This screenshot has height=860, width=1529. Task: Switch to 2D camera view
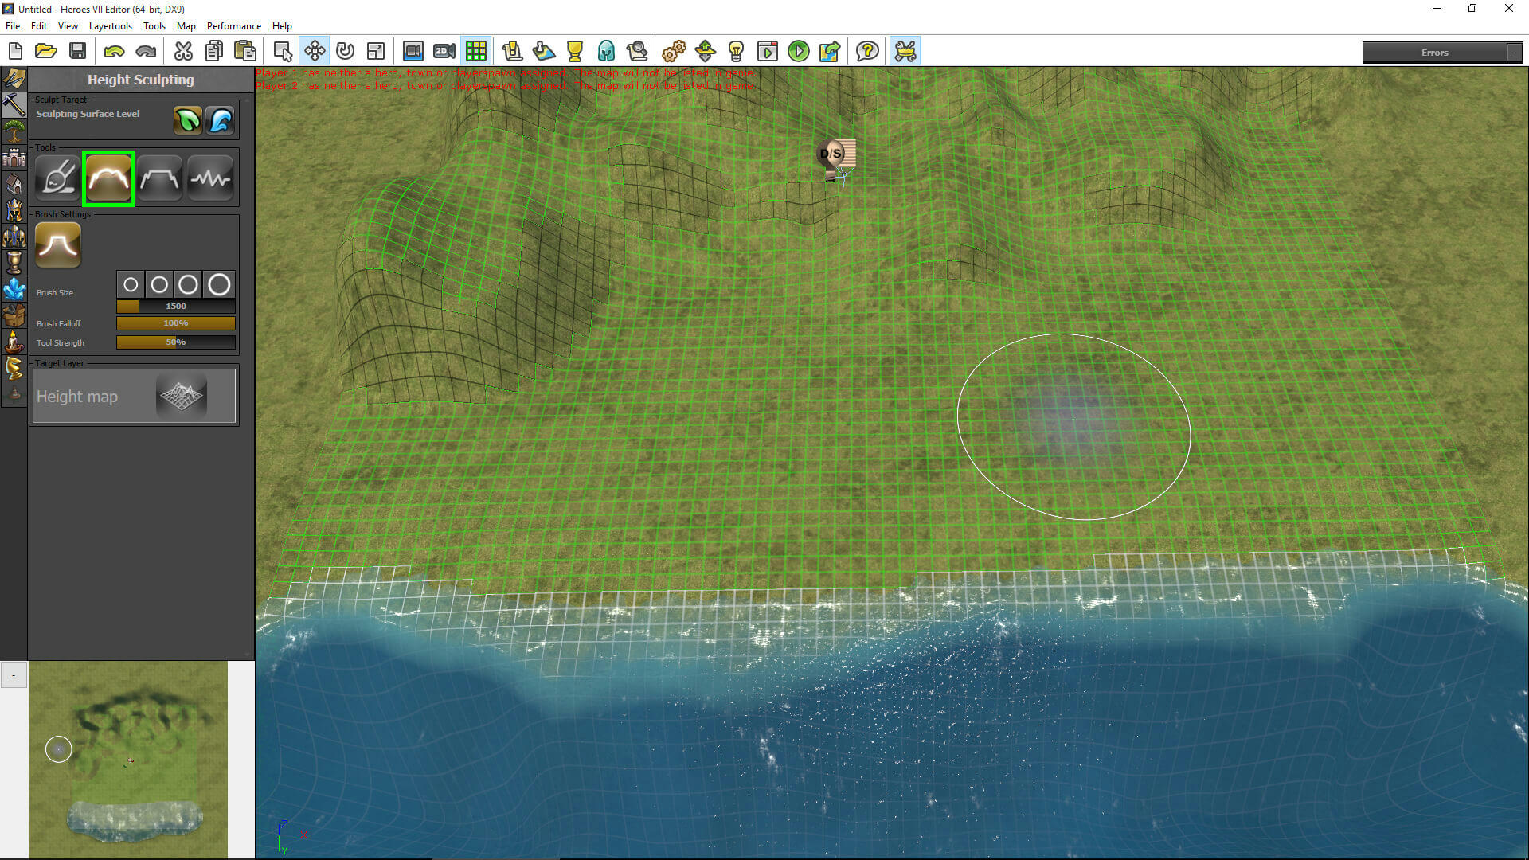pos(444,52)
